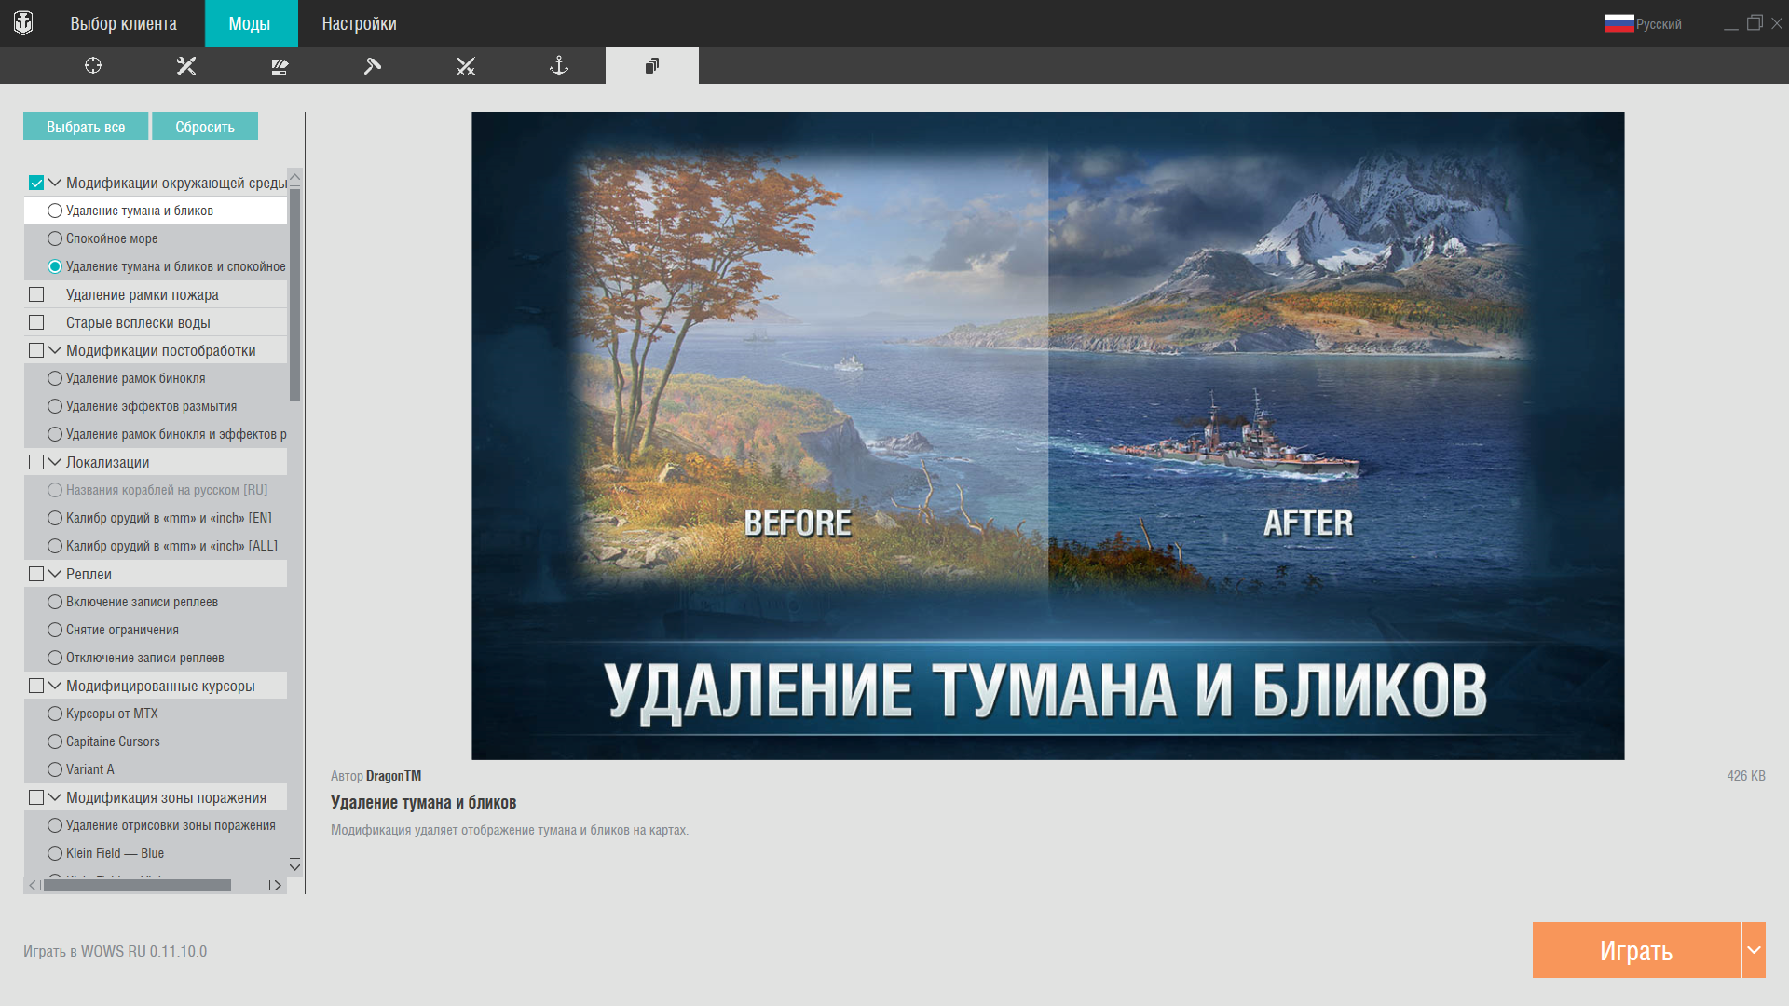Click the Russian flag language icon
The width and height of the screenshot is (1789, 1006).
1618,23
